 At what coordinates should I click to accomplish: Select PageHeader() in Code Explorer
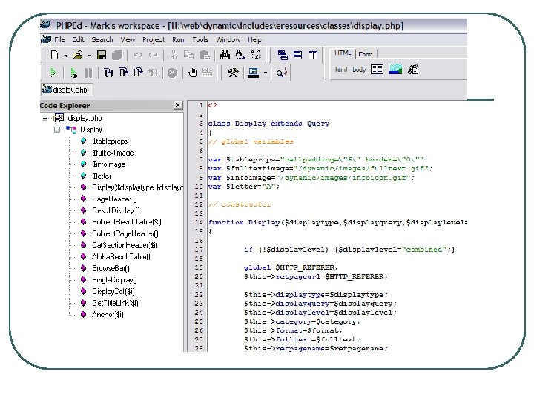pos(114,199)
